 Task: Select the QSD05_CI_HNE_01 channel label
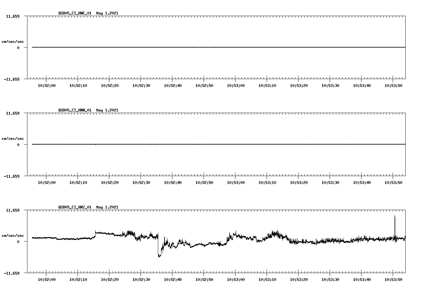(75, 13)
